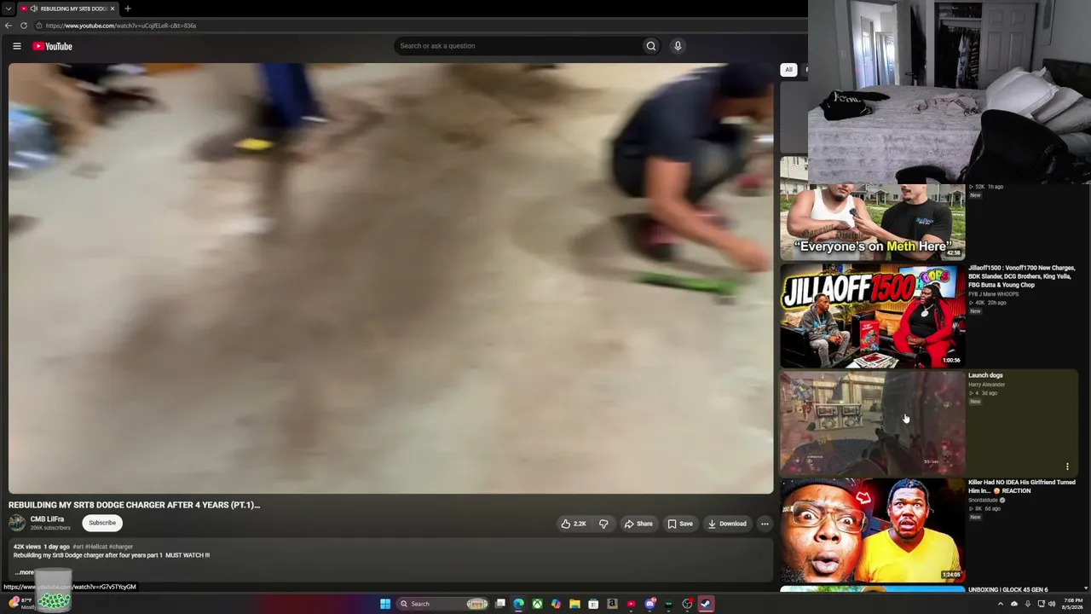
Task: Go to YouTube home via logo
Action: (53, 46)
